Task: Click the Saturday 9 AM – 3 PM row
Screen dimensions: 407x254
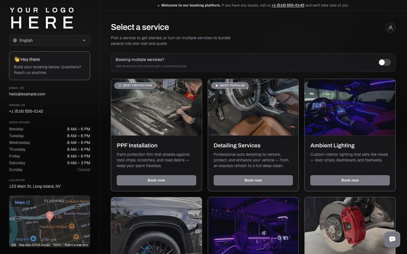Action: point(49,163)
